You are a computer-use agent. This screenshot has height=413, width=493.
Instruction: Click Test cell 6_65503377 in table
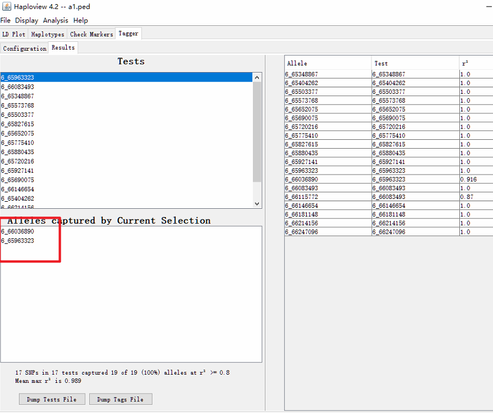415,91
